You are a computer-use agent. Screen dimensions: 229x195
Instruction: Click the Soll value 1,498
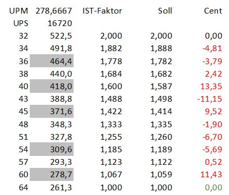(161, 99)
